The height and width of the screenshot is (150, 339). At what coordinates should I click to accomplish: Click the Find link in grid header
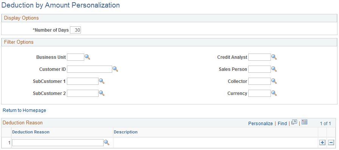click(x=282, y=124)
